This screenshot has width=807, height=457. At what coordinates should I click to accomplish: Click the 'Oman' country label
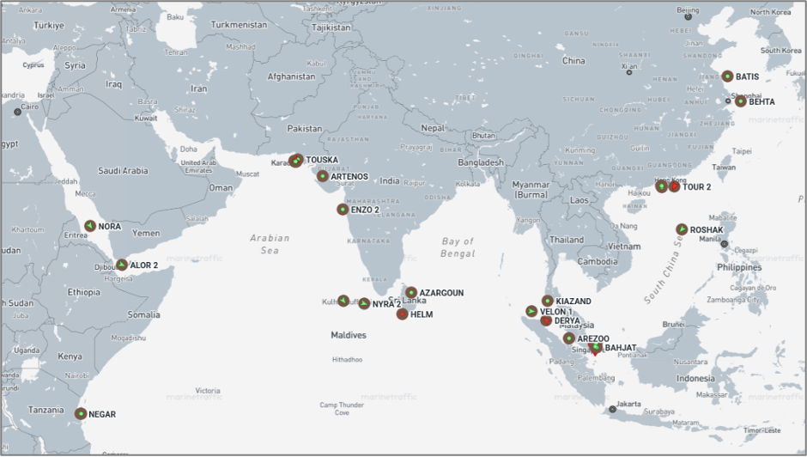pyautogui.click(x=221, y=187)
